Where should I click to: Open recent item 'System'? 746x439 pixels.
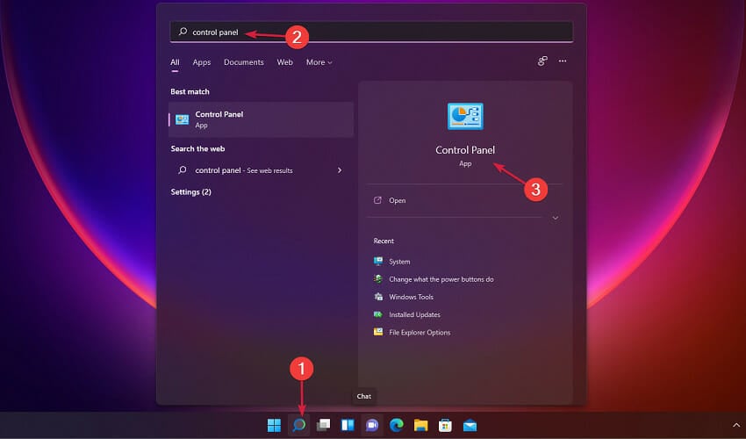[x=399, y=262]
